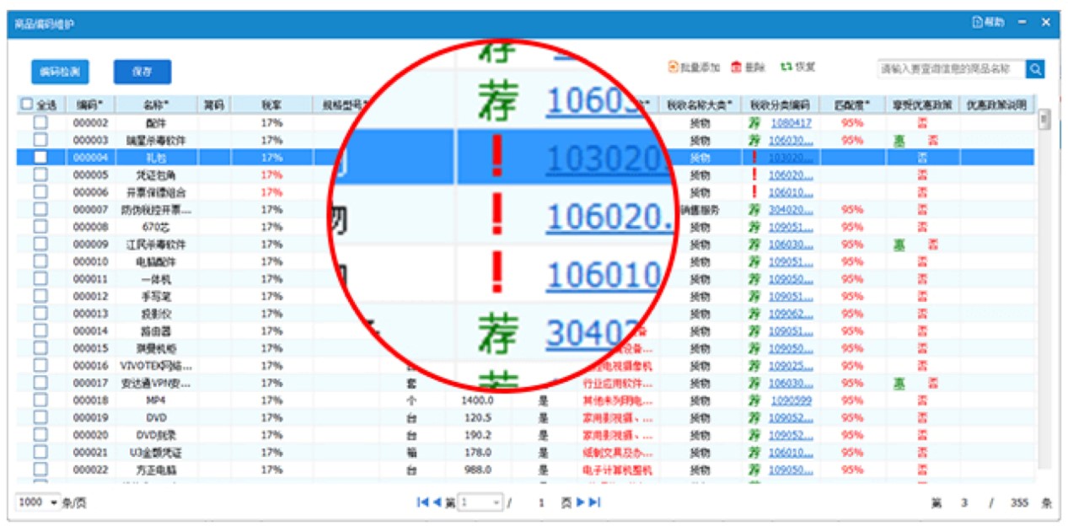The height and width of the screenshot is (532, 1068).
Task: Open tax code link in row 000020
Action: point(791,435)
